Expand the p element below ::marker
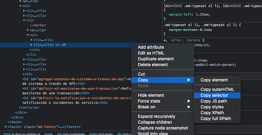The image size is (262, 135). [x=28, y=30]
